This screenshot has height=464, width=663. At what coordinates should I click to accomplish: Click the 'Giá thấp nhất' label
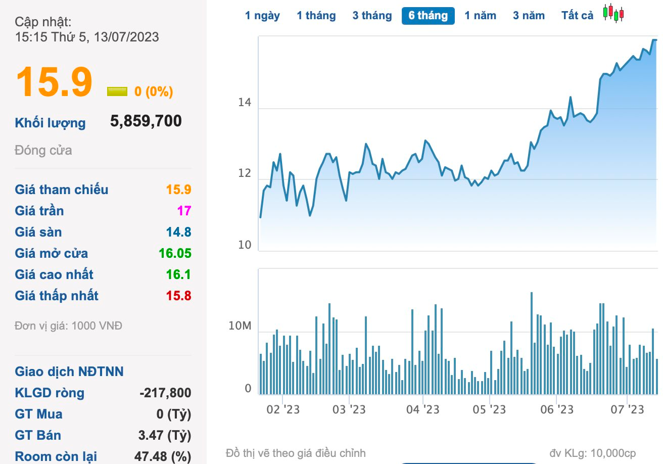pos(57,296)
